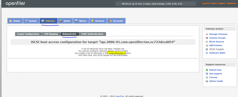Click the Add Volume link
The height and width of the screenshot is (97, 238).
click(x=216, y=45)
